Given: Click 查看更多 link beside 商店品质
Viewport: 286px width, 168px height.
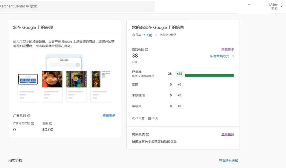Looking at the screenshot, I should click(227, 134).
